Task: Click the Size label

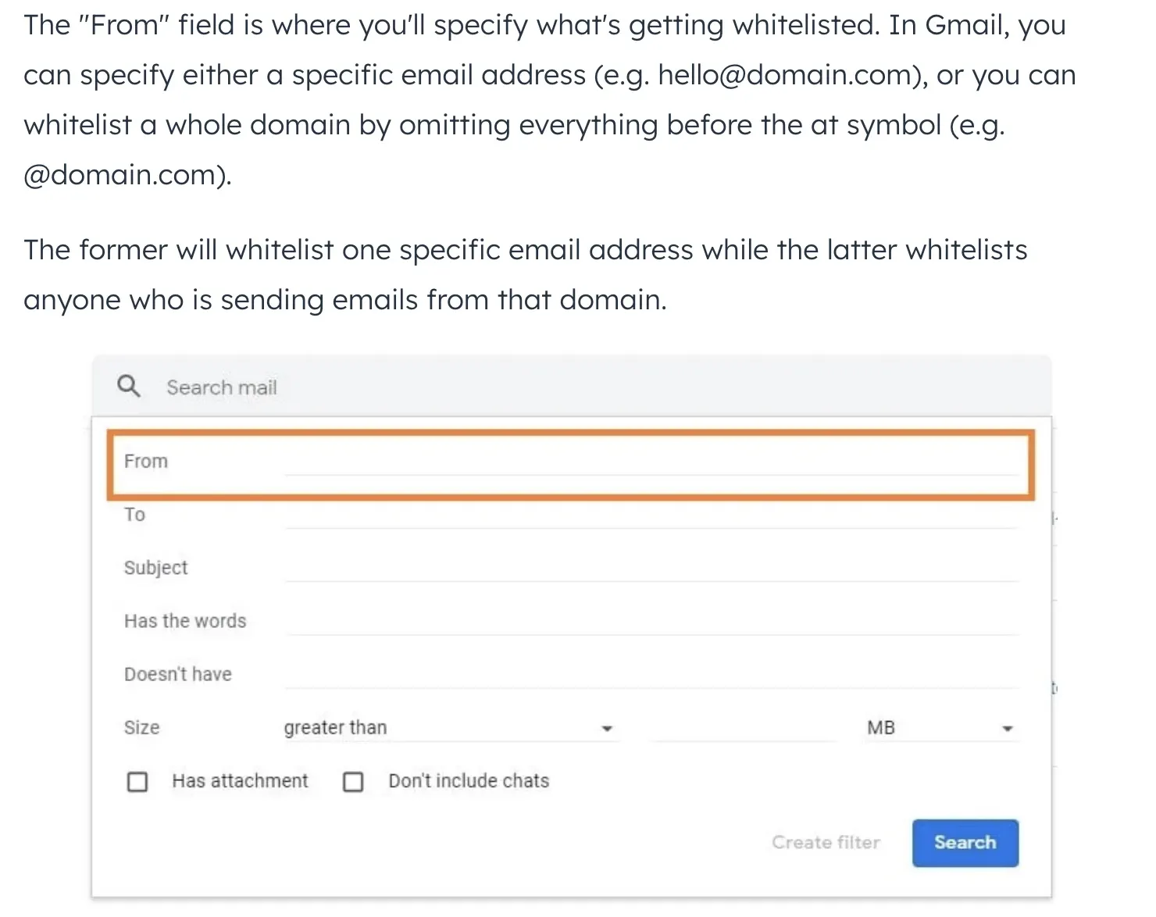Action: [142, 728]
